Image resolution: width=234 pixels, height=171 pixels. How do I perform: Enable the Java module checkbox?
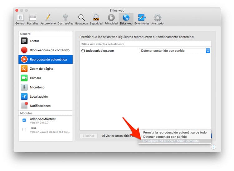click(x=24, y=130)
